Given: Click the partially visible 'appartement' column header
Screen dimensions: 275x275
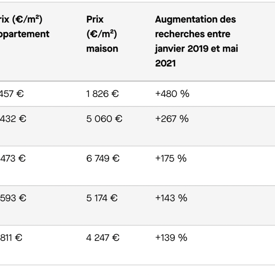Looking at the screenshot, I should (x=24, y=34).
